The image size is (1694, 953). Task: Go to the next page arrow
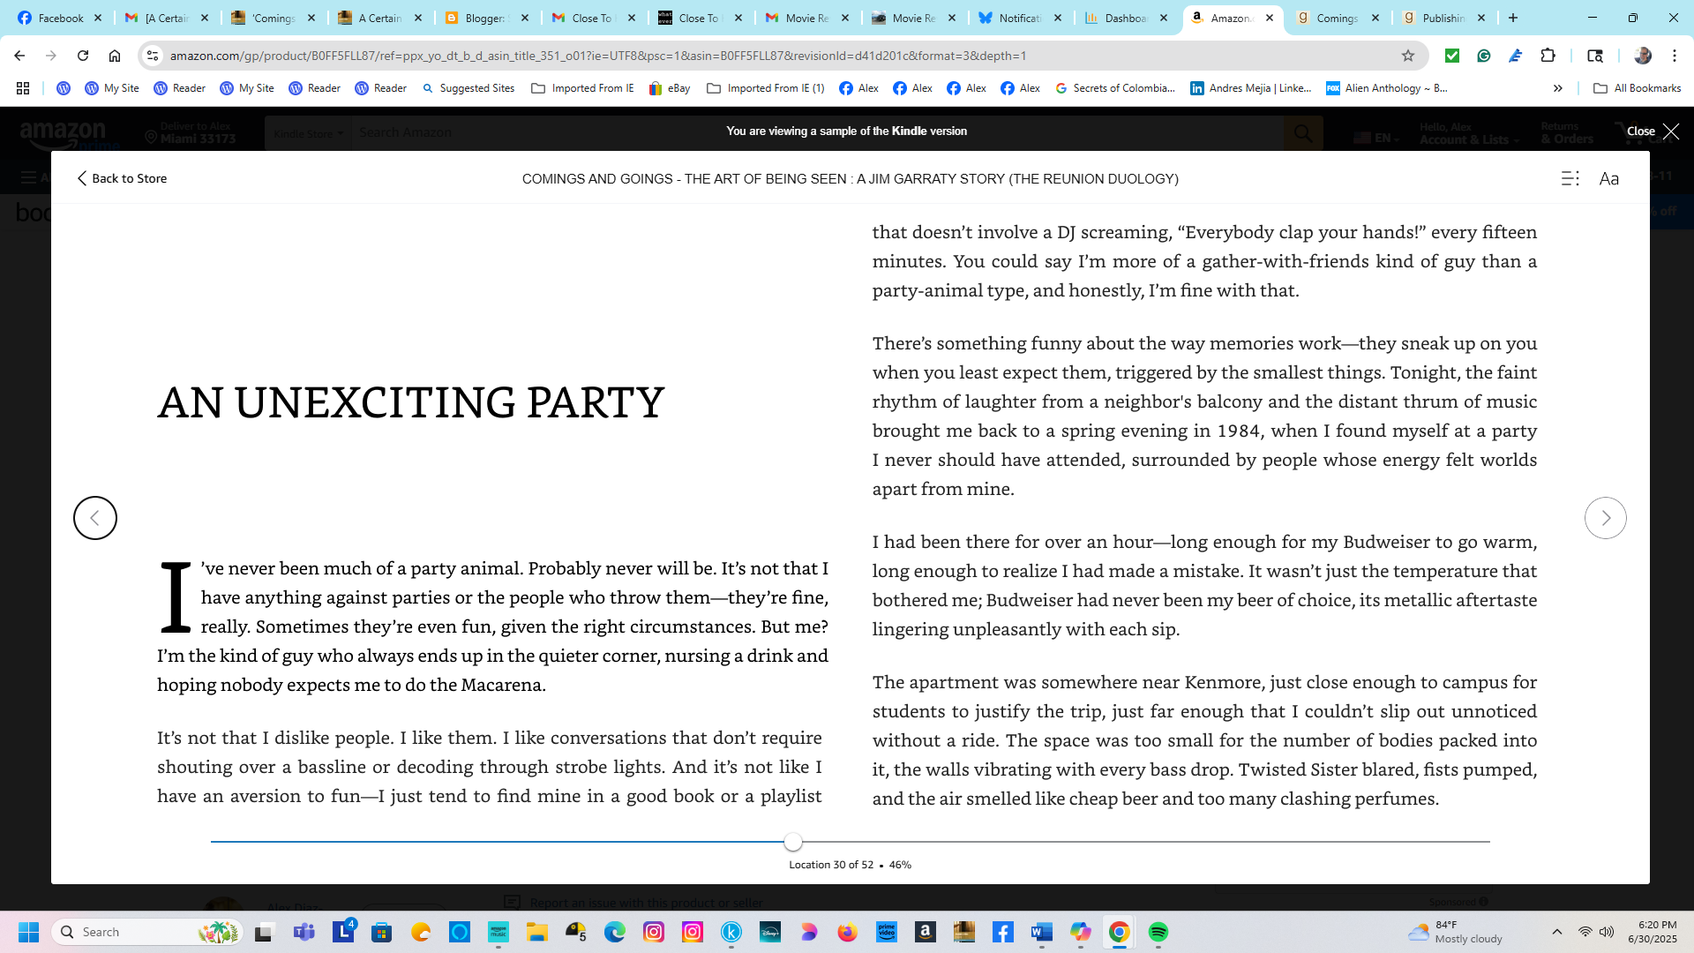coord(1605,518)
